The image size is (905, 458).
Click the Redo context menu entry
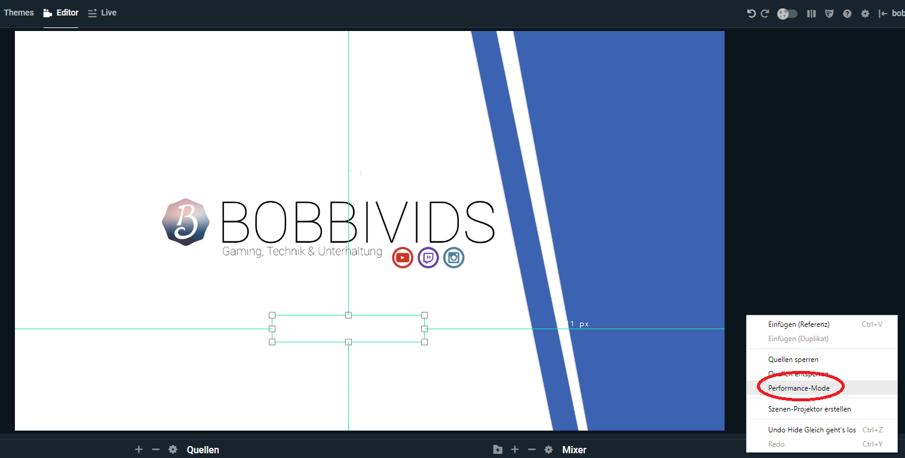tap(822, 444)
